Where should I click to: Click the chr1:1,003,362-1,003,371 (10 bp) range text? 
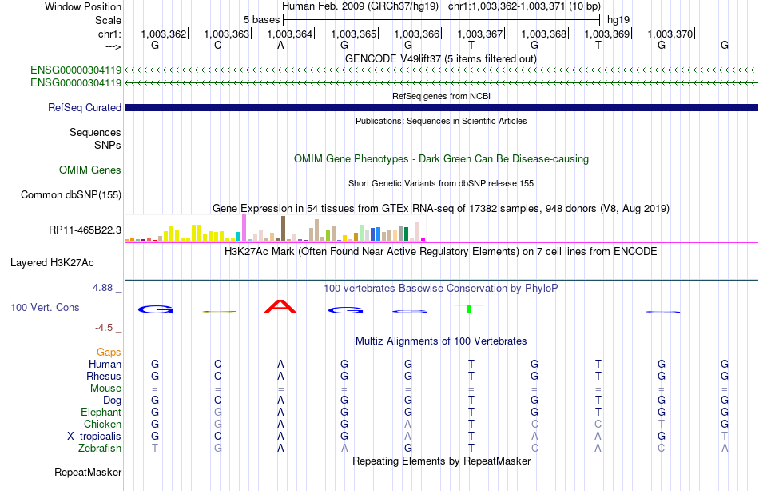coord(524,6)
